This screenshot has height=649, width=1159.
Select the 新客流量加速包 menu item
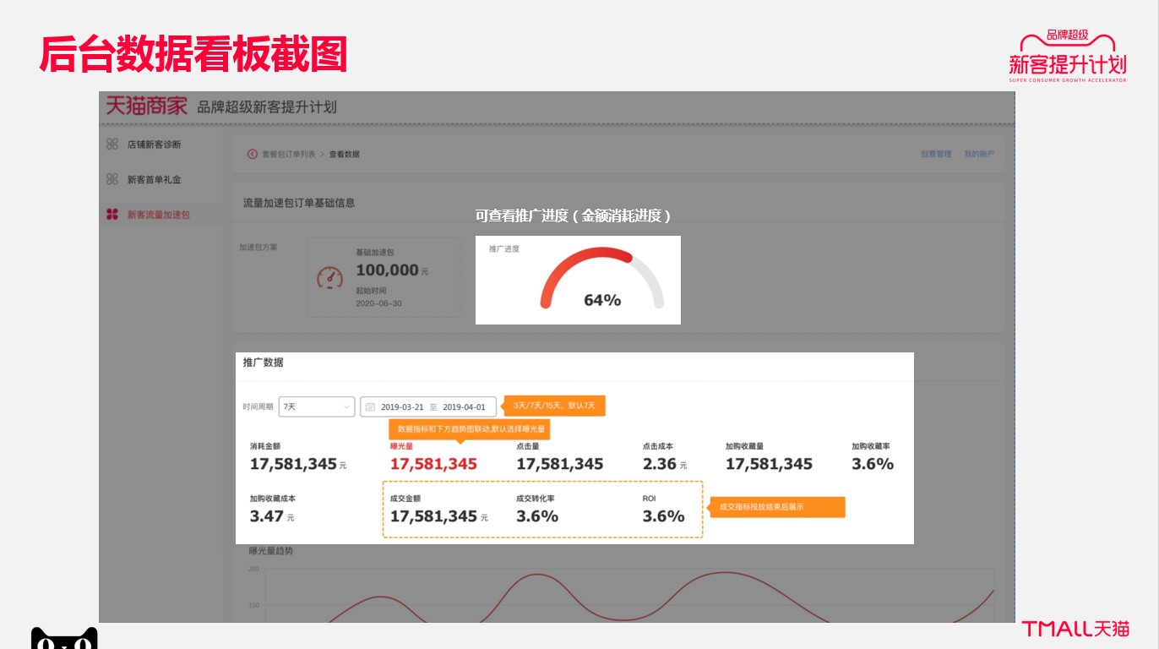coord(158,215)
